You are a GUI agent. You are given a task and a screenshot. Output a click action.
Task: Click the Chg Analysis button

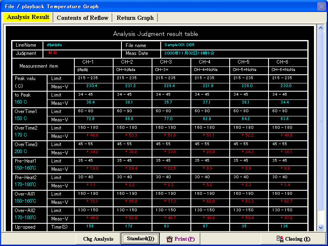[x=98, y=239]
